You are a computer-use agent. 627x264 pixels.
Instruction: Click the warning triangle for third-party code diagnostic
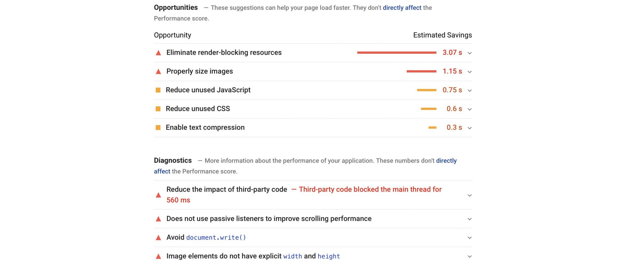pyautogui.click(x=159, y=195)
